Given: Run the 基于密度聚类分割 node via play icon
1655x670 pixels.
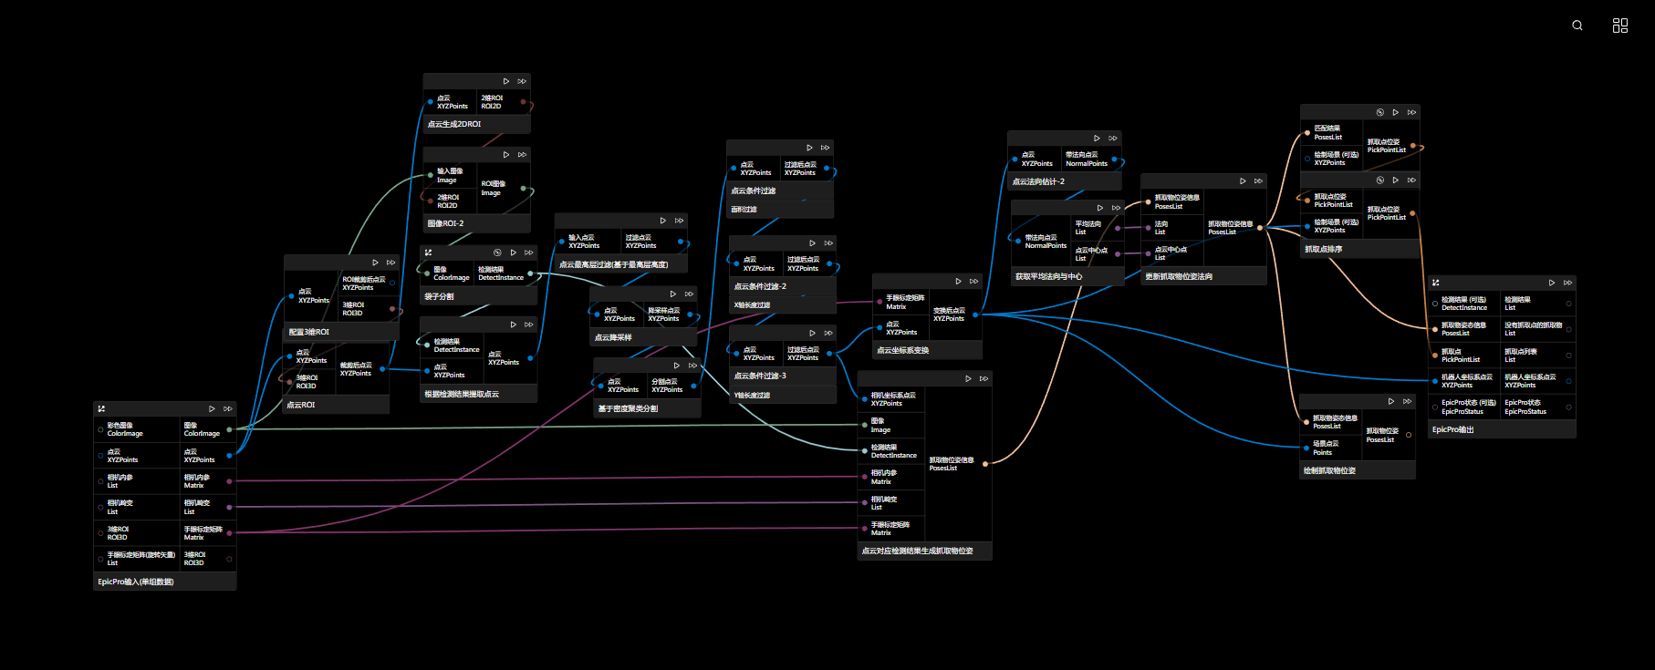Looking at the screenshot, I should pos(677,366).
